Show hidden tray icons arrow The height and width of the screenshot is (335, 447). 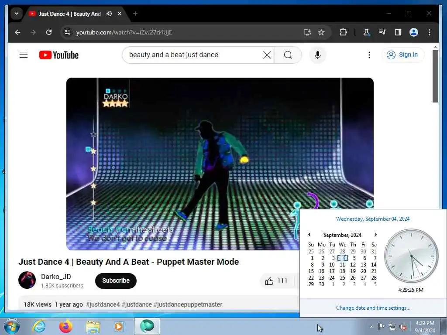point(371,327)
